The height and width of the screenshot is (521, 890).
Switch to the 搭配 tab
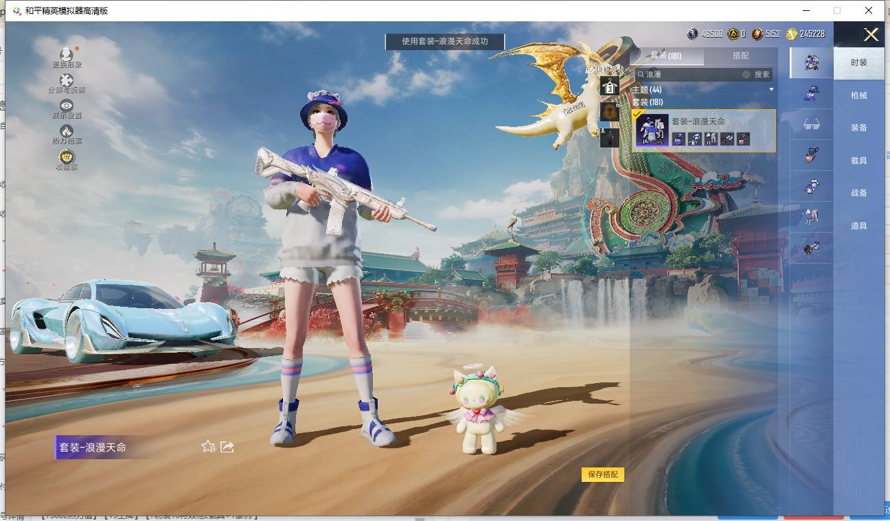click(x=741, y=56)
